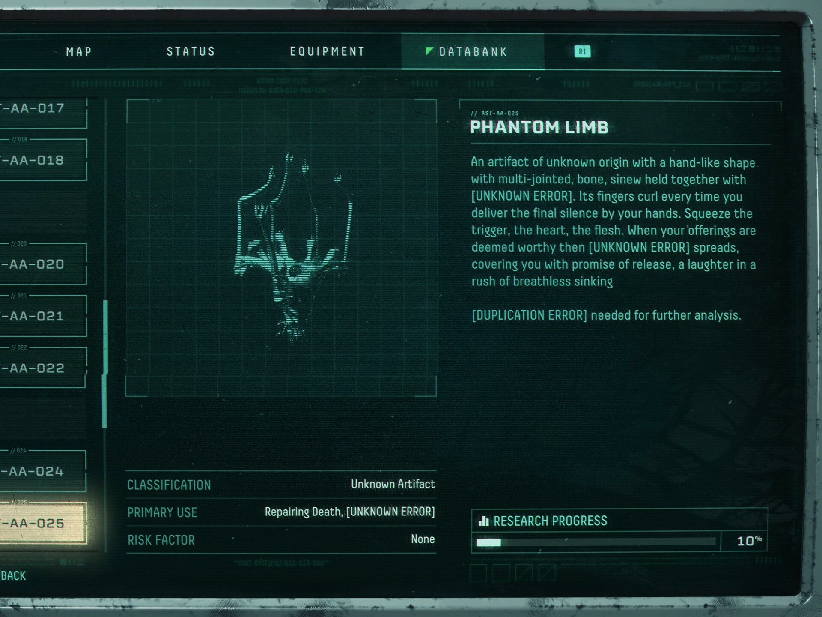822x617 pixels.
Task: Open entry AA-022
Action: pyautogui.click(x=43, y=368)
